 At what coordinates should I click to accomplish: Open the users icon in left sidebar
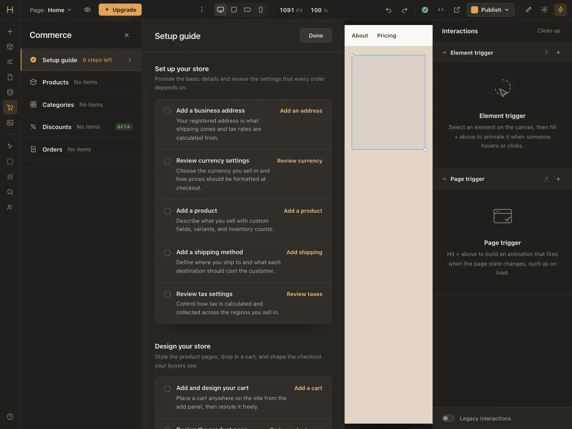(10, 207)
